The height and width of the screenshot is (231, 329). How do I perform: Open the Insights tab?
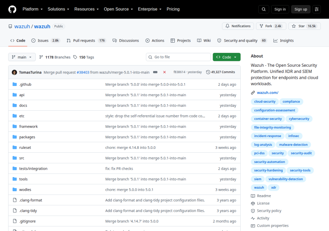pos(283,41)
